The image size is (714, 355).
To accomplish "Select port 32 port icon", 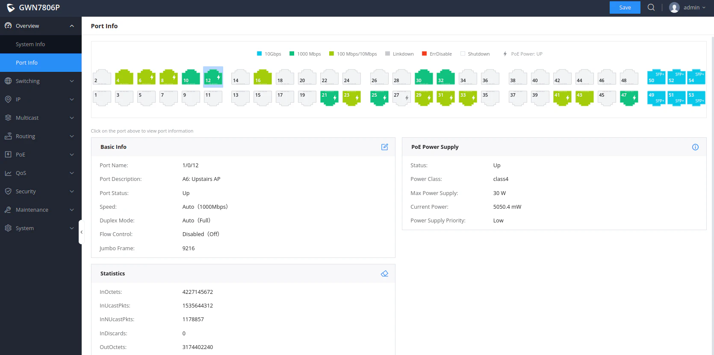I will click(x=446, y=77).
